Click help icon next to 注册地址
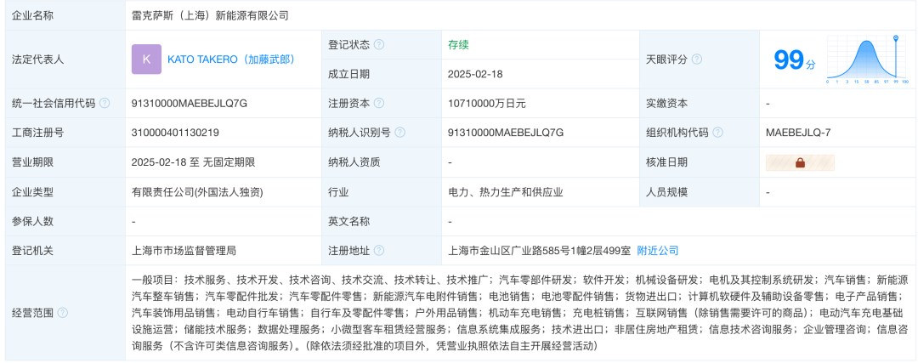918x363 pixels. pyautogui.click(x=379, y=251)
